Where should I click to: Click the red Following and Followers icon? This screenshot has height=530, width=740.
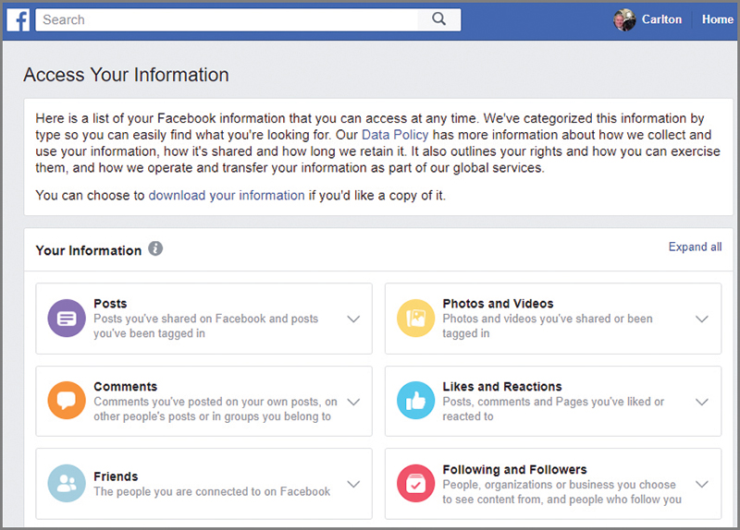click(416, 484)
